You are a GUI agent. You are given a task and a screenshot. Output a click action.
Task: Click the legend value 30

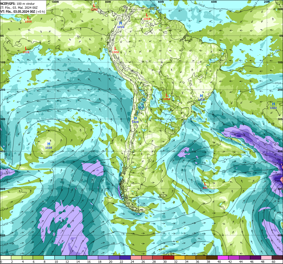tap(165, 262)
